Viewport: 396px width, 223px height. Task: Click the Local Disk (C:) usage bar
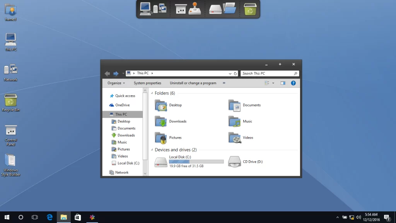point(196,161)
